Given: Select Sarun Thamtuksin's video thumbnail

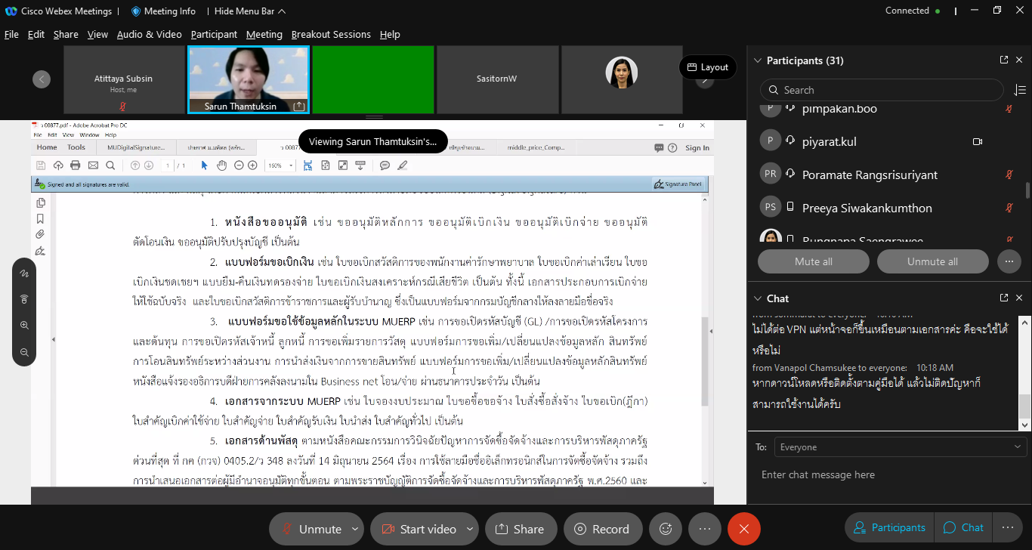Looking at the screenshot, I should coord(249,79).
